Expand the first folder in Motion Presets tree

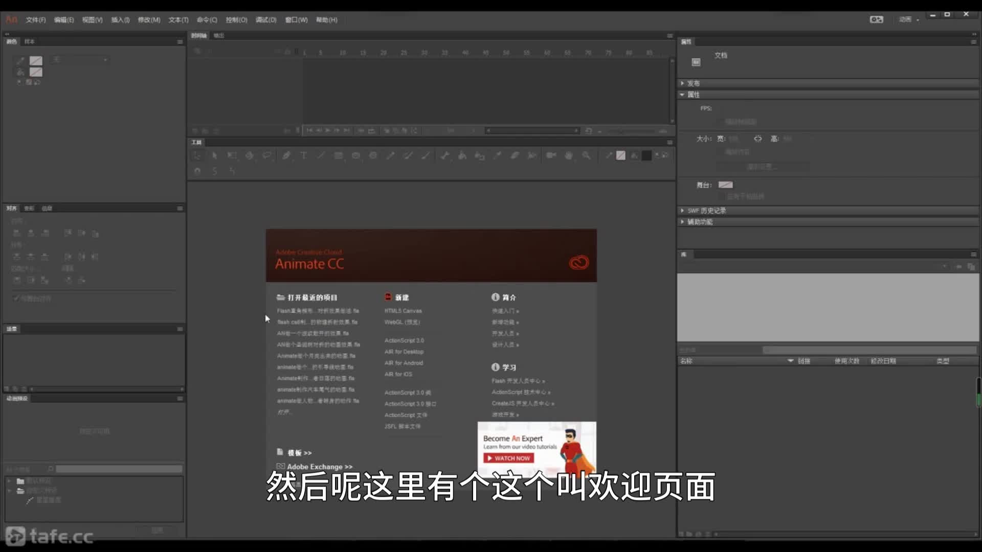(x=9, y=481)
